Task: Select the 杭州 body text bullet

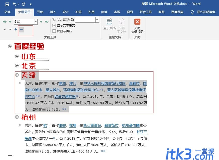Action: [x=20, y=125]
